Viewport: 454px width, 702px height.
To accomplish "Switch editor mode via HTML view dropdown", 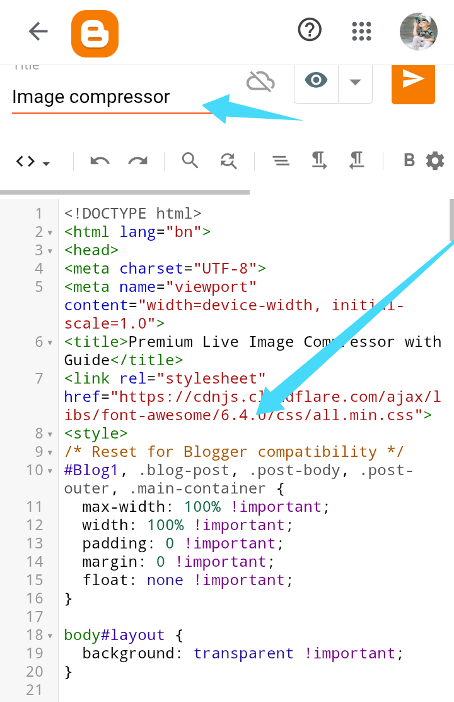I will point(33,162).
